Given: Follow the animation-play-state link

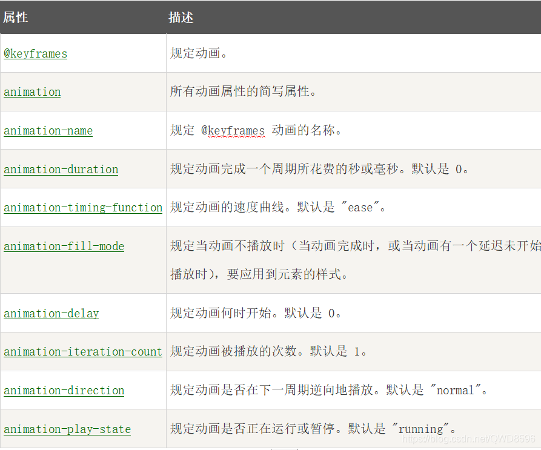Looking at the screenshot, I should click(67, 429).
